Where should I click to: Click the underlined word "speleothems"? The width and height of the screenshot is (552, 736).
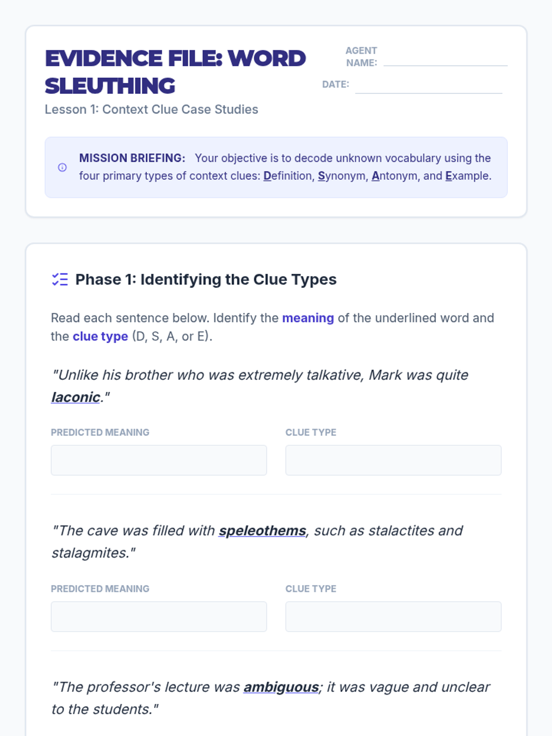(x=262, y=530)
